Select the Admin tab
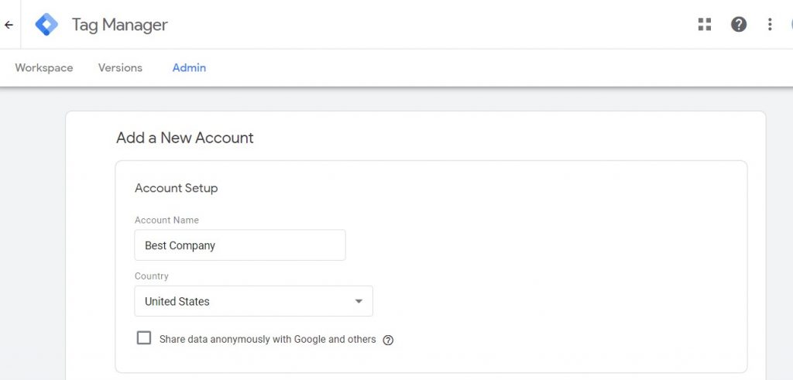 [x=189, y=67]
